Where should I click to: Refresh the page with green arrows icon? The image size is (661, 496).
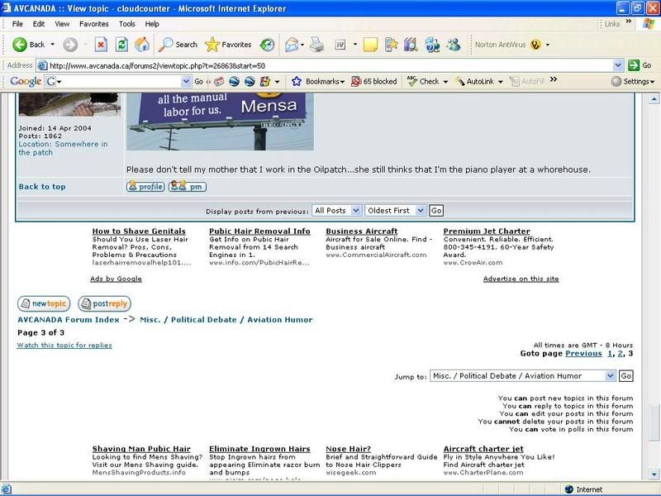point(121,45)
